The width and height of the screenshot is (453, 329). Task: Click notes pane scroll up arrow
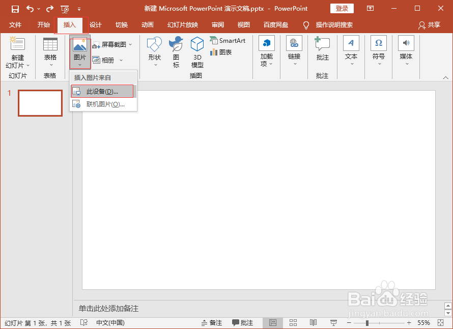click(448, 306)
